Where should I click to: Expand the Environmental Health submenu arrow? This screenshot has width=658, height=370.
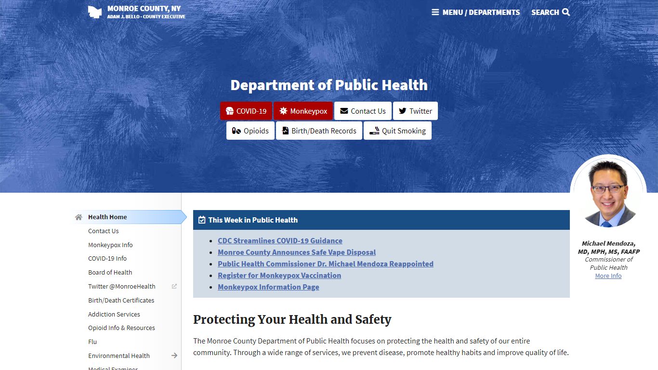click(x=174, y=356)
